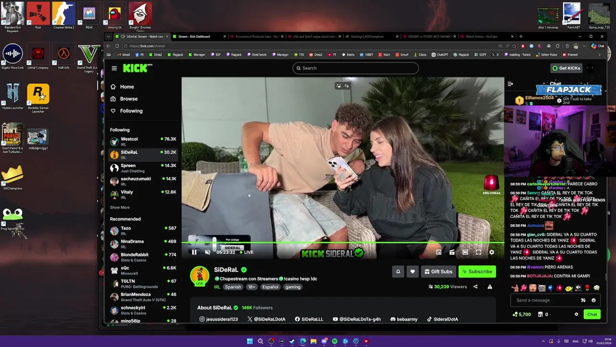Send message with green Chat button
The image size is (616, 347).
(592, 314)
